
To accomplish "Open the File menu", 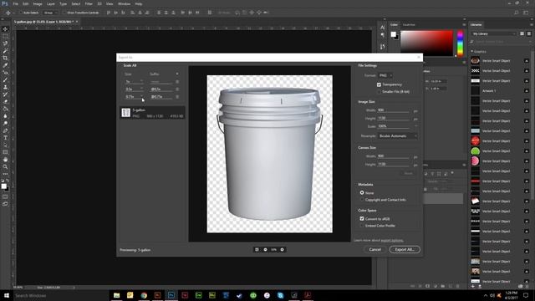I will [x=16, y=3].
